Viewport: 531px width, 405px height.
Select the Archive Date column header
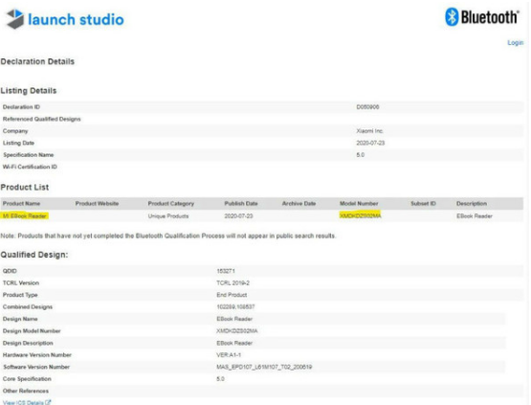(299, 203)
